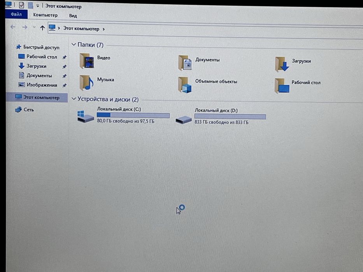The height and width of the screenshot is (272, 363).
Task: Open the Компьютер ribbon tab
Action: [x=46, y=15]
